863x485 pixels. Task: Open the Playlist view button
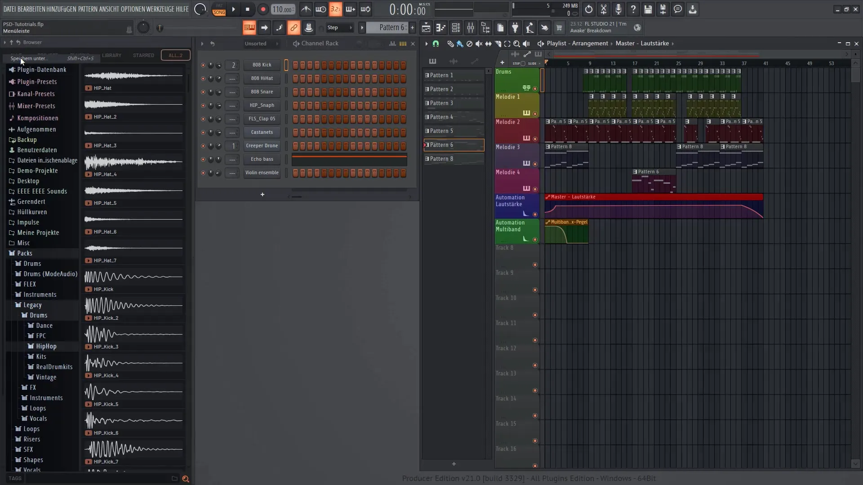point(426,28)
